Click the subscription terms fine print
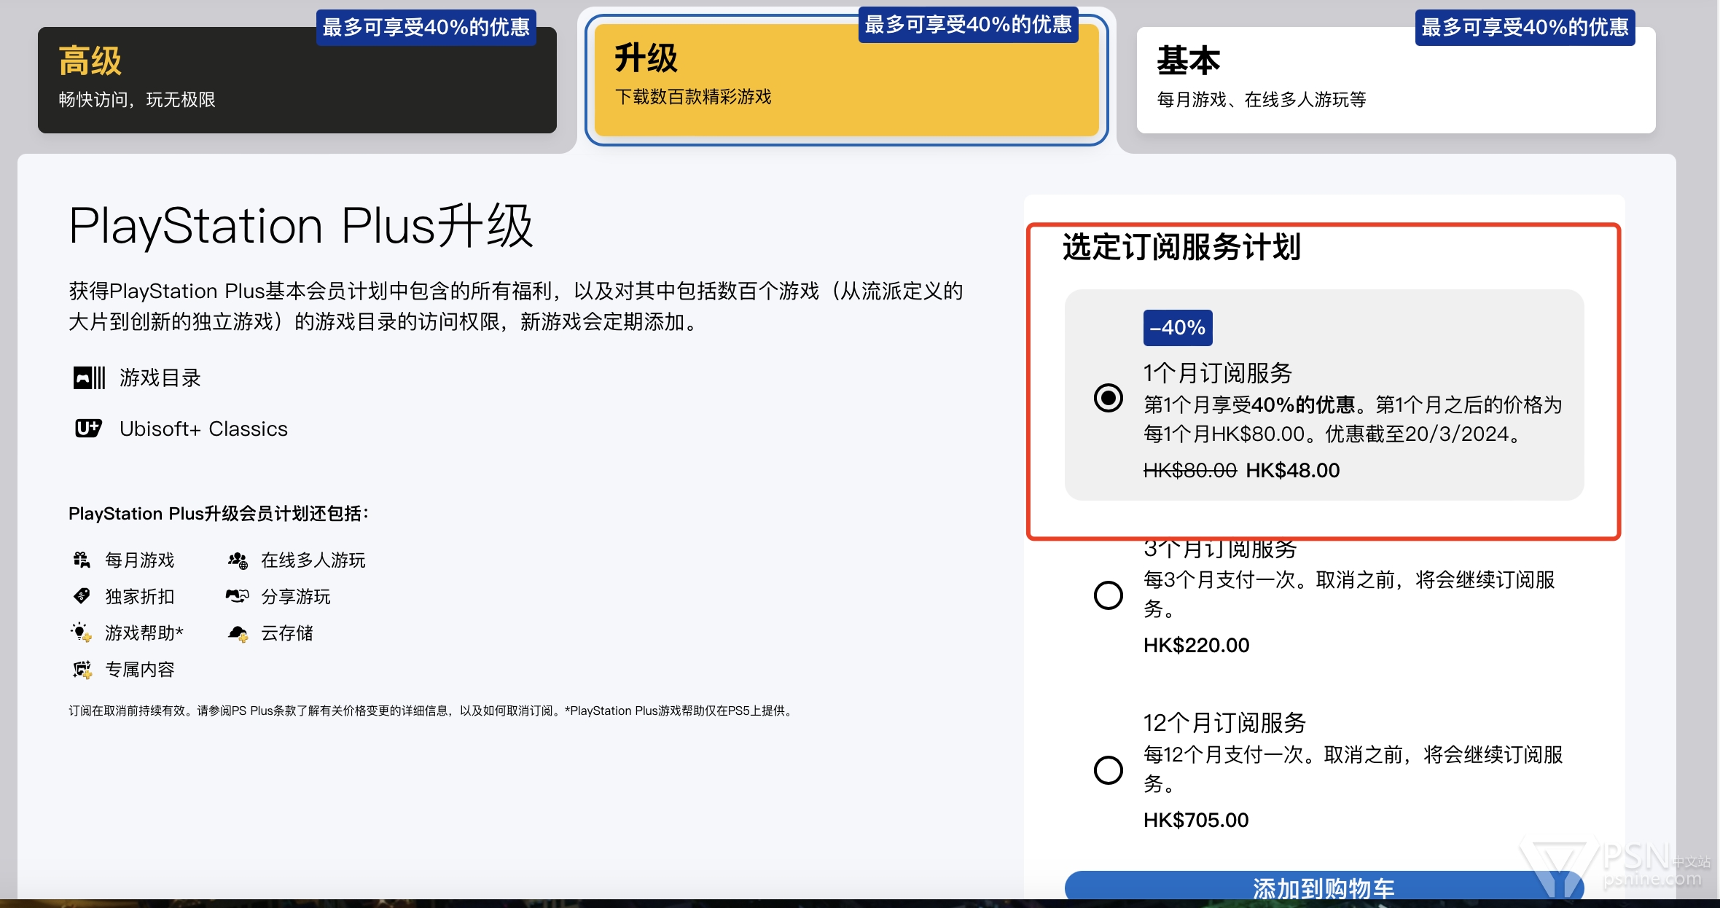The image size is (1720, 908). click(432, 711)
